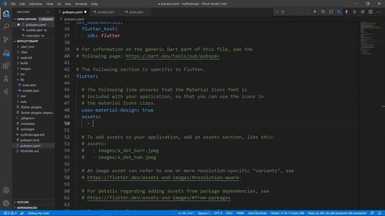Image resolution: width=385 pixels, height=216 pixels.
Task: Click the unsaved dot on the pubspec.yaml tab
Action: pyautogui.click(x=85, y=12)
